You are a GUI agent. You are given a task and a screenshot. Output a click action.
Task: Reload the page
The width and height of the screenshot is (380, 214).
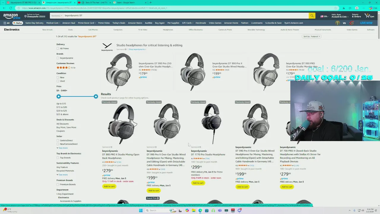click(x=11, y=8)
